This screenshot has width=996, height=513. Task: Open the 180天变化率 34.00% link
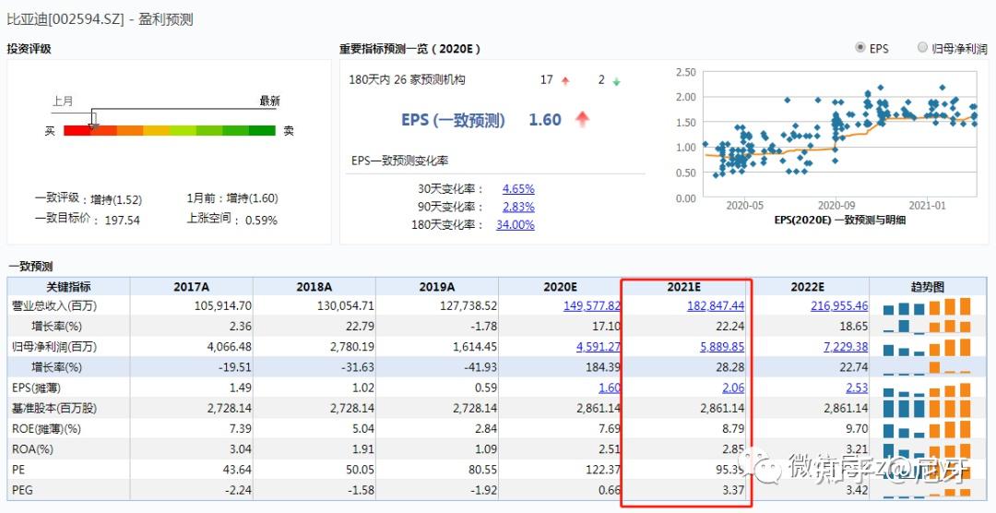point(516,224)
